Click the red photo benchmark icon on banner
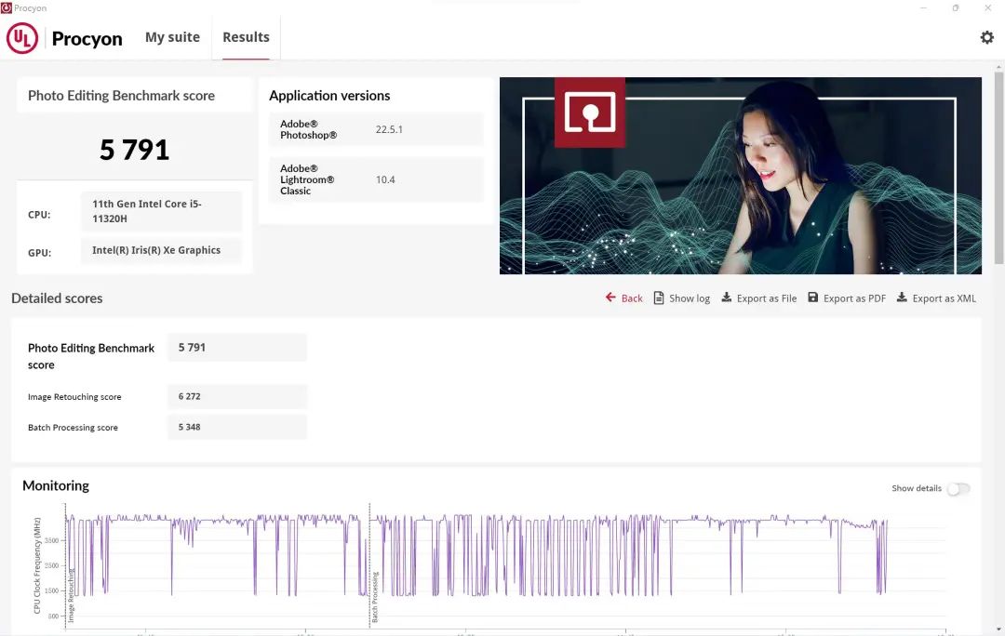The height and width of the screenshot is (636, 1005). click(x=590, y=113)
